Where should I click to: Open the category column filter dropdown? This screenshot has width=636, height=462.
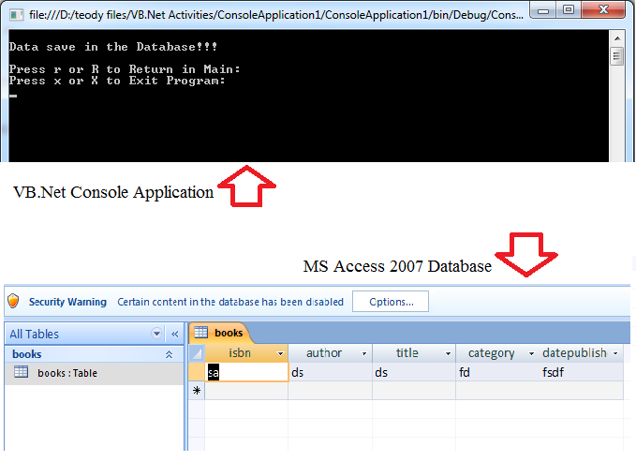(x=531, y=353)
